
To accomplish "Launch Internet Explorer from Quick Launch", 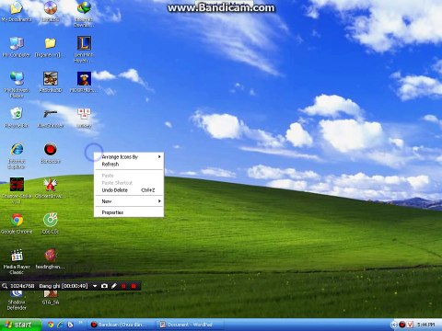I will [61, 325].
